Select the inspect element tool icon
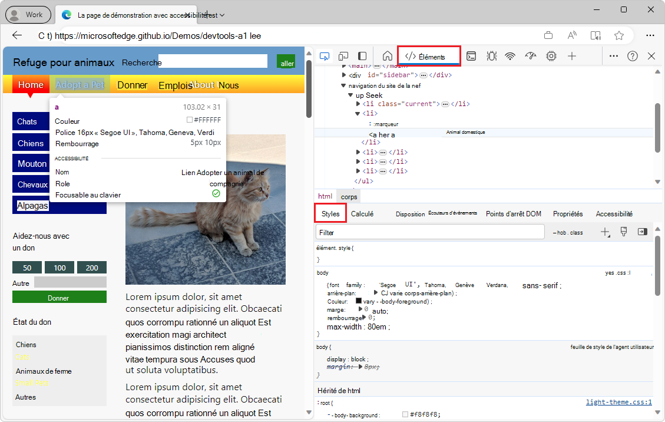 pos(325,56)
